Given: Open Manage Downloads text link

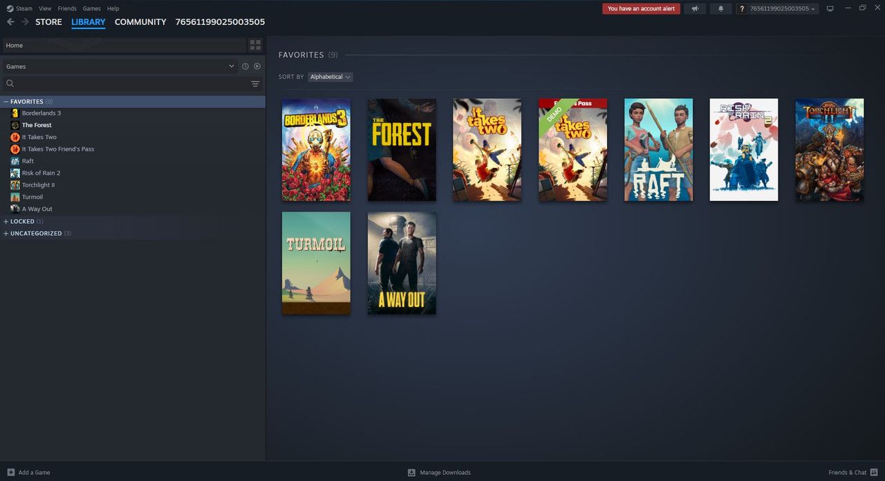Looking at the screenshot, I should pos(445,473).
